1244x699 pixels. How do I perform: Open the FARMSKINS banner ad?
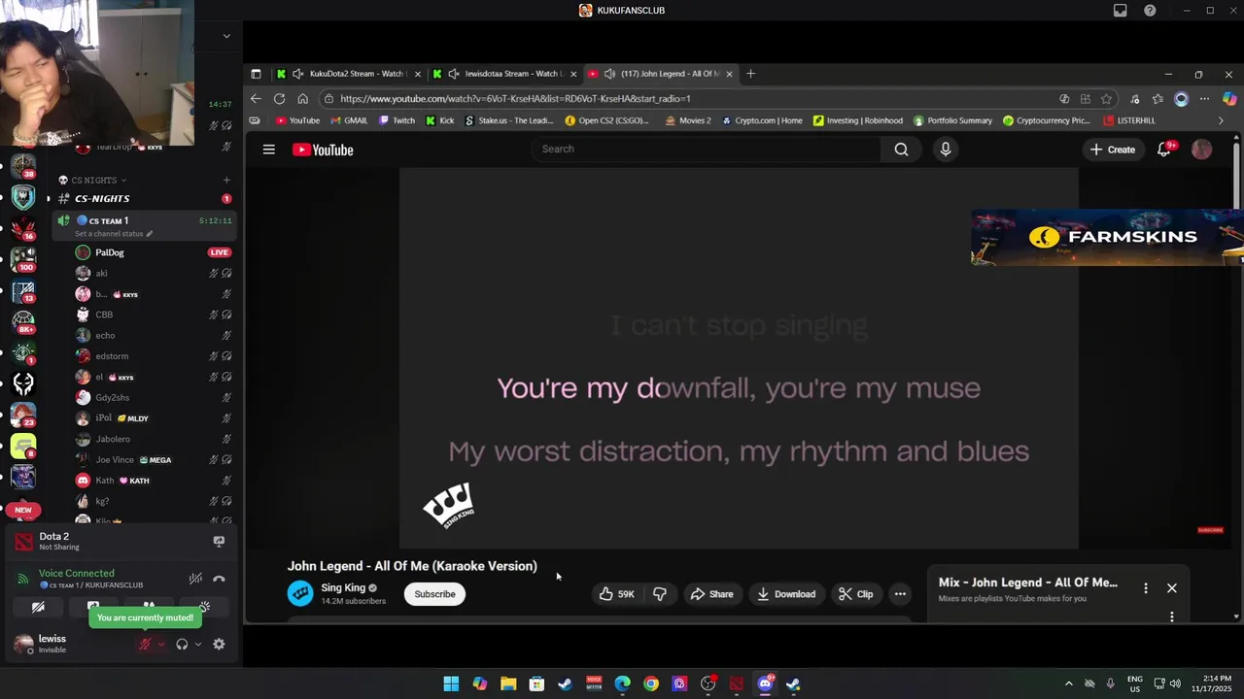tap(1107, 237)
